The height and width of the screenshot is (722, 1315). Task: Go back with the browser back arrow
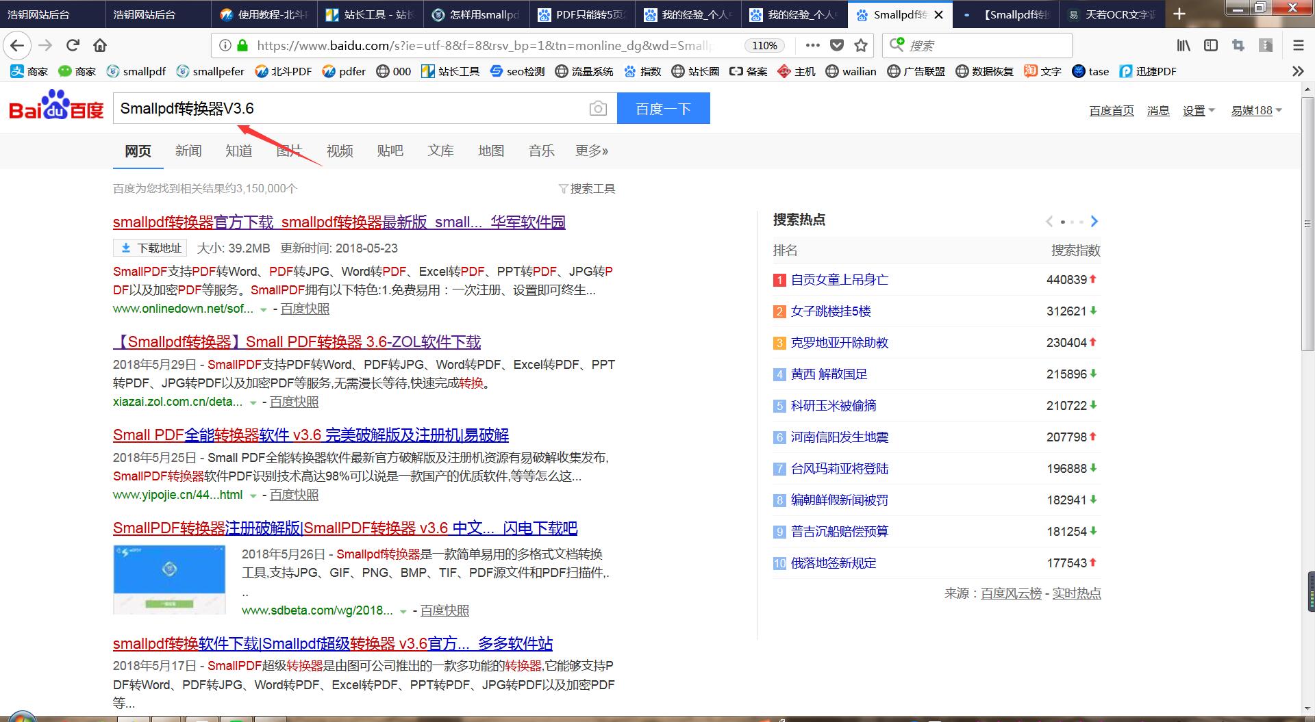pyautogui.click(x=17, y=46)
